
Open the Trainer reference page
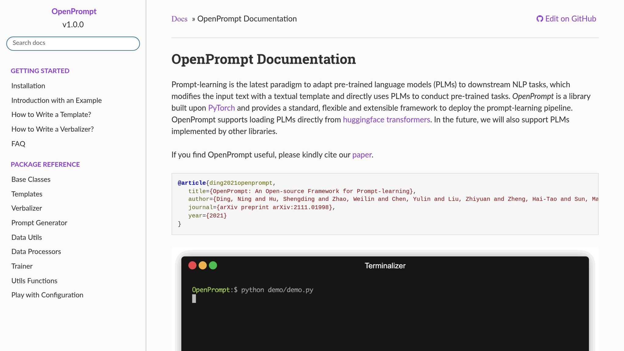click(x=22, y=266)
